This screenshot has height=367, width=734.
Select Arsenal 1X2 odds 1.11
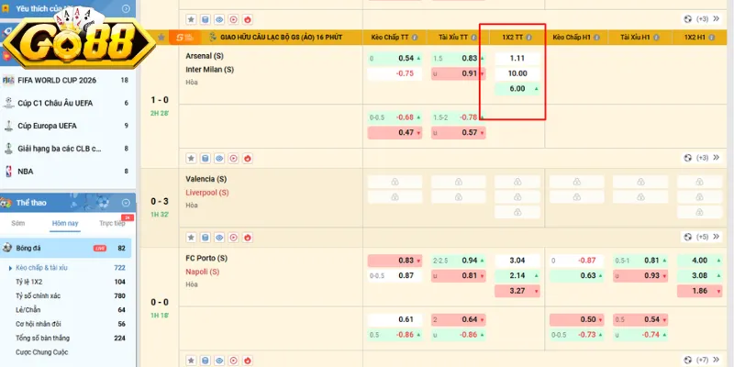(517, 58)
